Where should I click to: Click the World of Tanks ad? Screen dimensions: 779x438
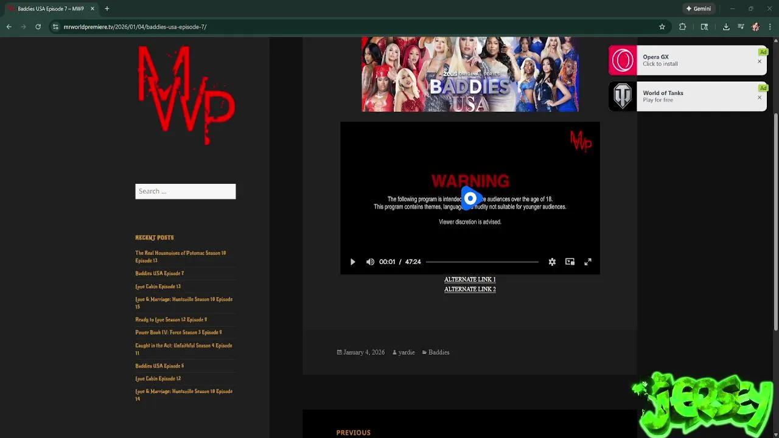[688, 96]
